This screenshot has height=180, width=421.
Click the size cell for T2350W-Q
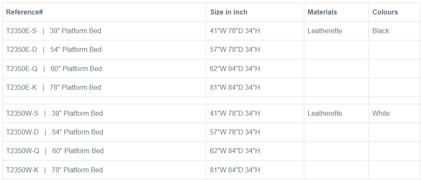(x=235, y=151)
